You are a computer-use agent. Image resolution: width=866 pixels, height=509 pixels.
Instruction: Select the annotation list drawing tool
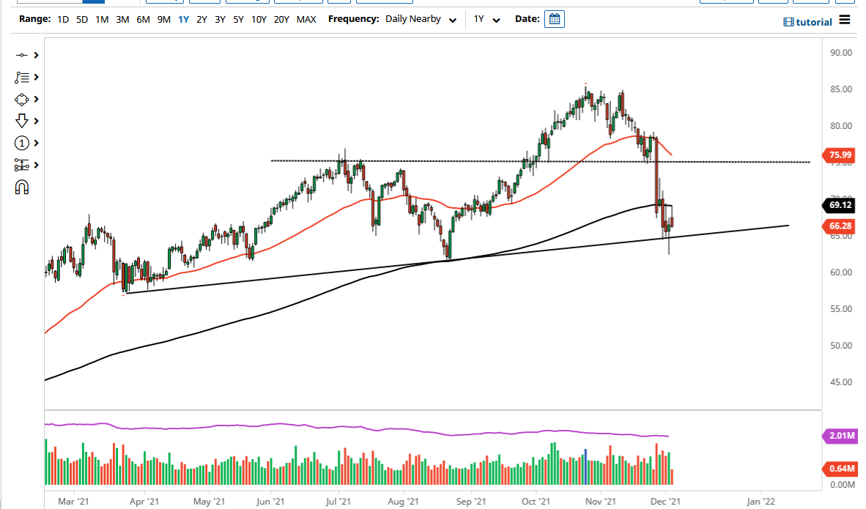(x=23, y=77)
